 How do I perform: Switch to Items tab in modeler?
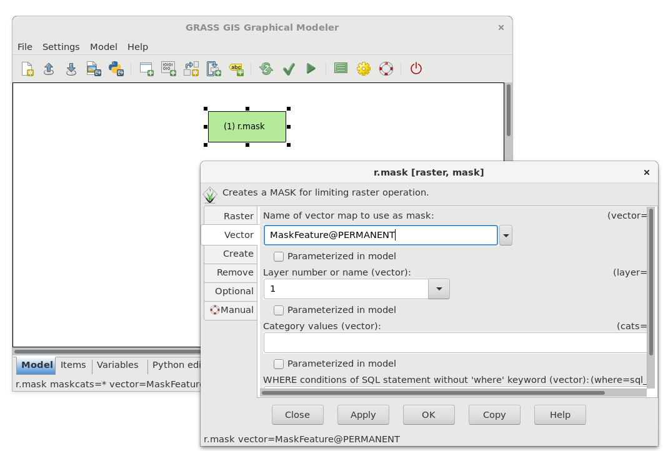[x=73, y=365]
